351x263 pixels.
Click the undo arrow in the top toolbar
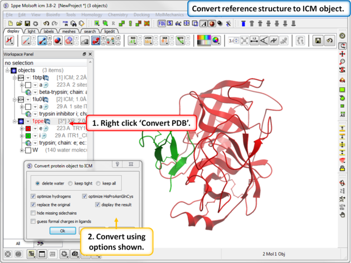pyautogui.click(x=46, y=23)
